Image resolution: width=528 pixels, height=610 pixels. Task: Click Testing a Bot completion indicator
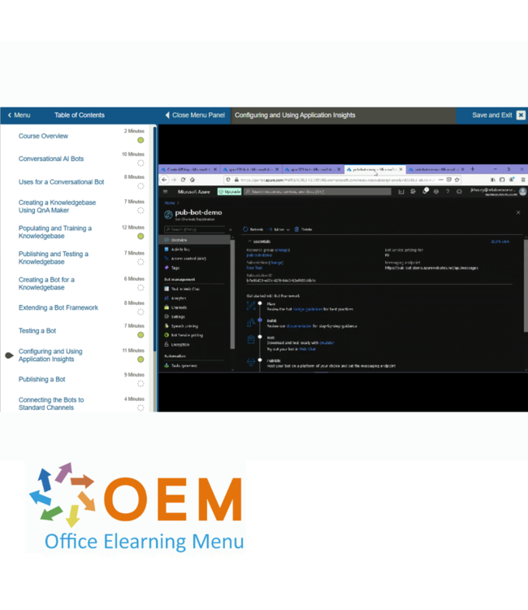click(141, 334)
